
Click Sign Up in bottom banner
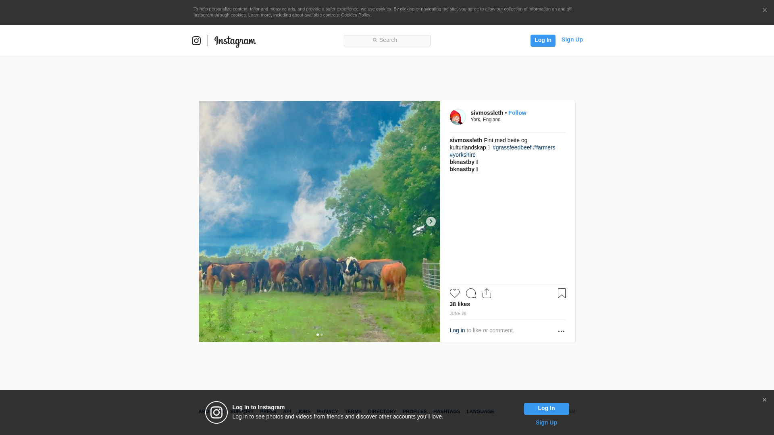[x=546, y=423]
